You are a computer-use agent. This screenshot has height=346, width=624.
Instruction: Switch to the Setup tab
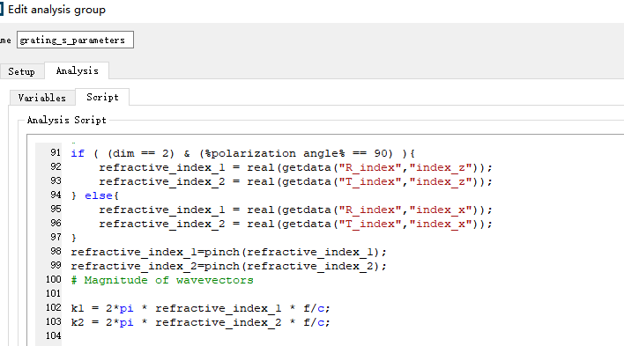[21, 71]
